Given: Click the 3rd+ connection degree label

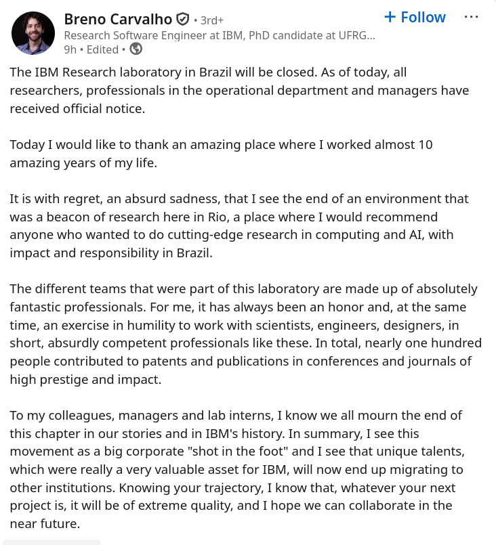Looking at the screenshot, I should click(x=211, y=20).
